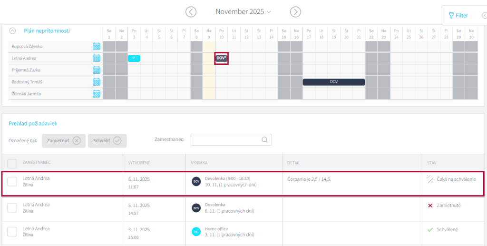Click the Filter button

pyautogui.click(x=458, y=16)
